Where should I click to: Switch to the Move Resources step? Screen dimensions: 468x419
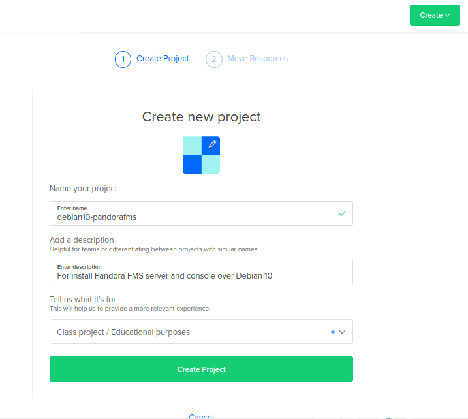(x=257, y=59)
